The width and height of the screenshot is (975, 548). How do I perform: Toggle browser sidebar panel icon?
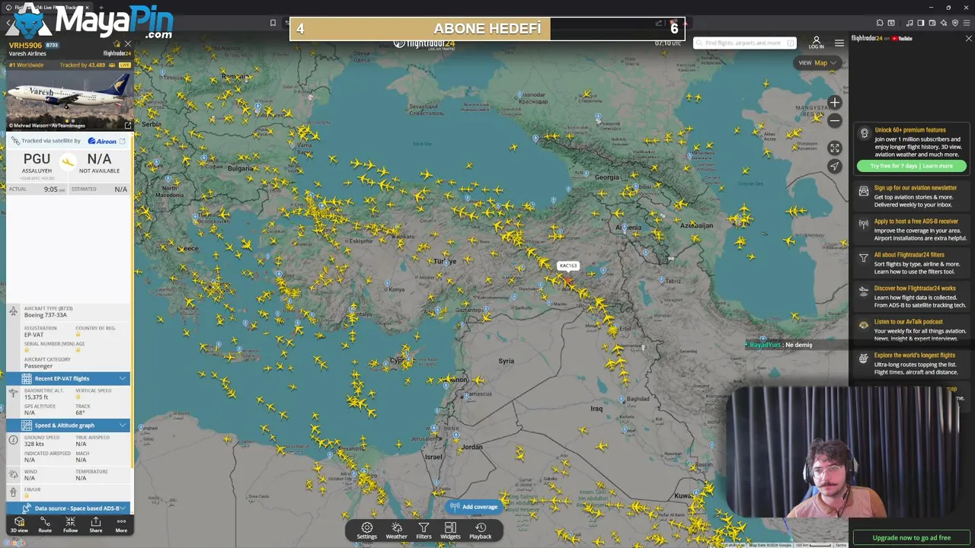pos(920,23)
